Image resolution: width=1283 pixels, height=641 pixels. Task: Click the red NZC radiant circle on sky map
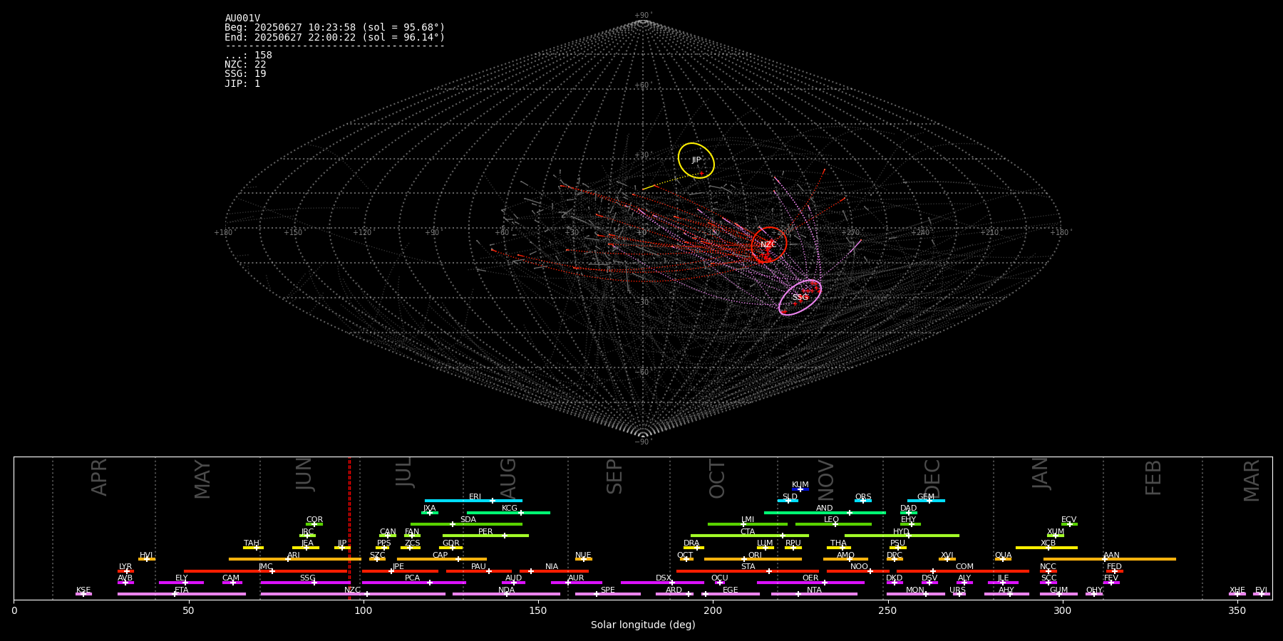tap(768, 244)
